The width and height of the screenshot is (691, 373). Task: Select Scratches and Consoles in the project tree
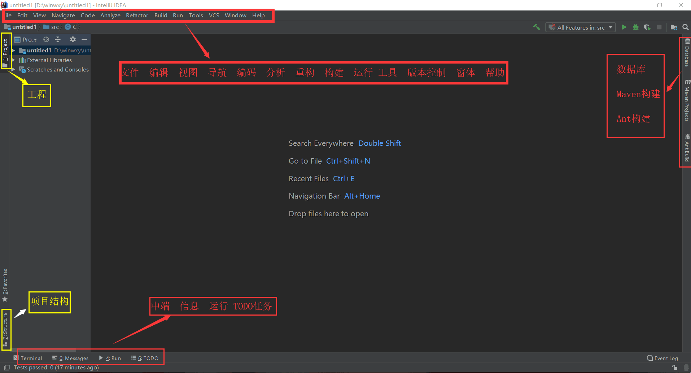pyautogui.click(x=58, y=69)
